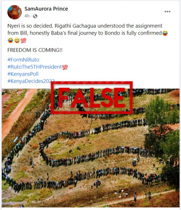The width and height of the screenshot is (181, 210).
Task: Click first tears-of-joy emoji on third line
Action: click(10, 41)
